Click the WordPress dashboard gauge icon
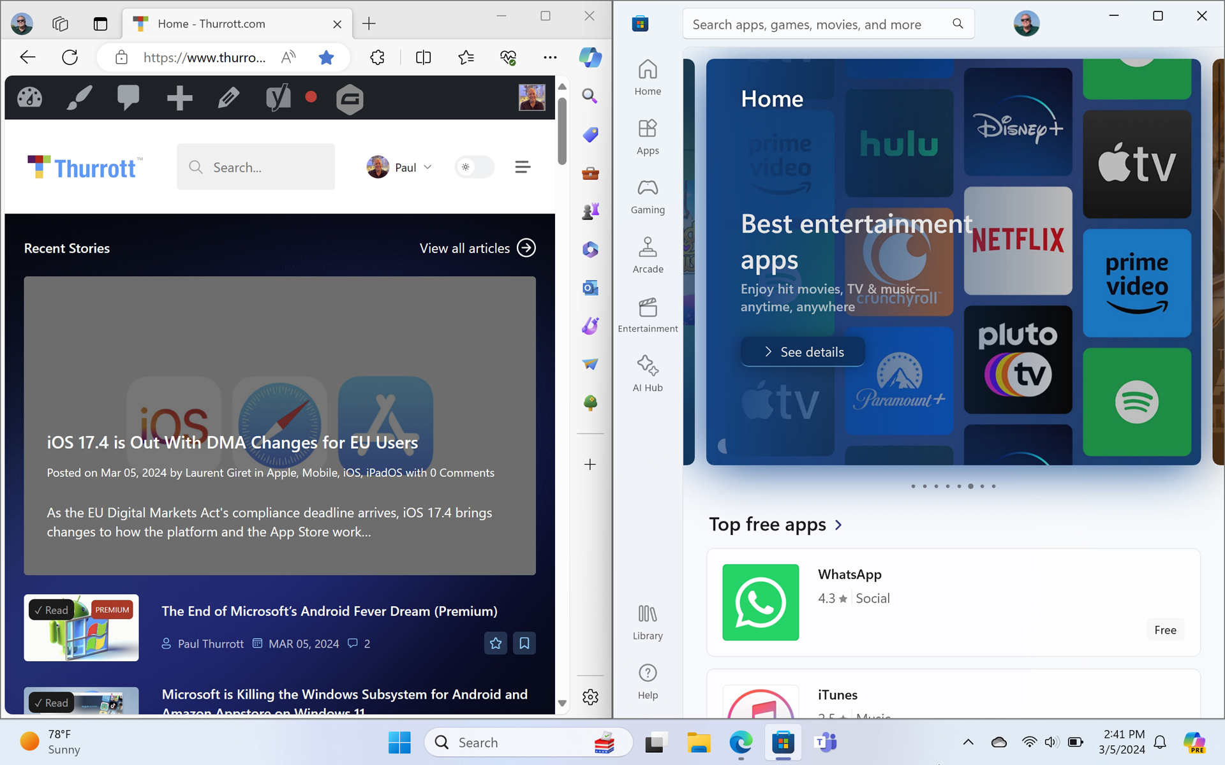 point(29,98)
